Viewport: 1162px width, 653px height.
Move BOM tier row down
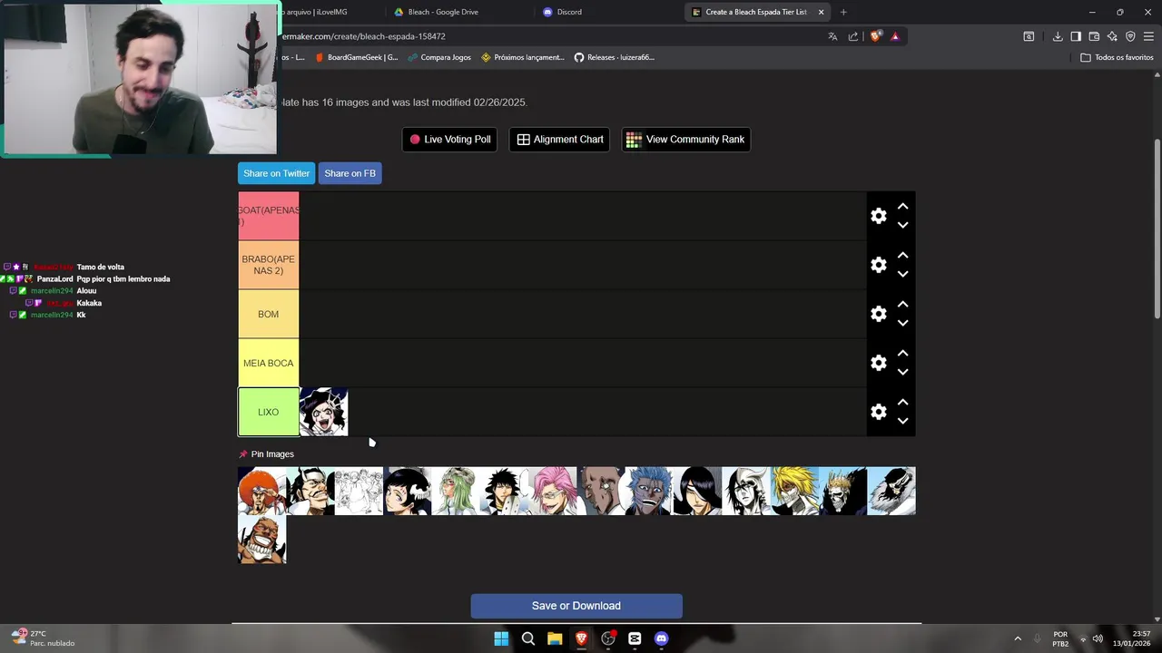tap(902, 323)
